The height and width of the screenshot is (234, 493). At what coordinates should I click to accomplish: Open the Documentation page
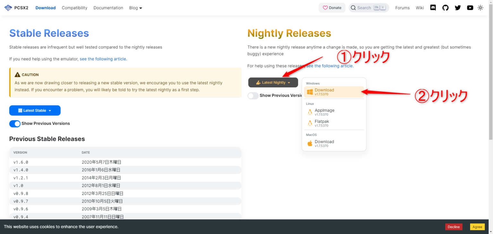tap(108, 8)
